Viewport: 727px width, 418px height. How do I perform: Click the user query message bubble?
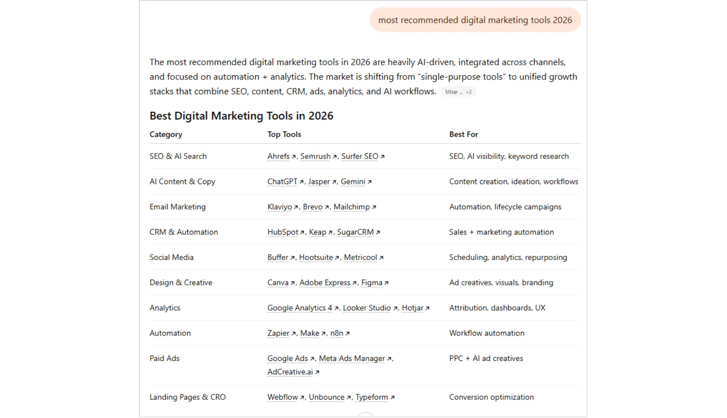[x=475, y=20]
